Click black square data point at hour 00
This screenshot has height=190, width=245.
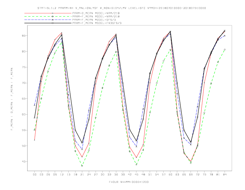pyautogui.click(x=35, y=118)
